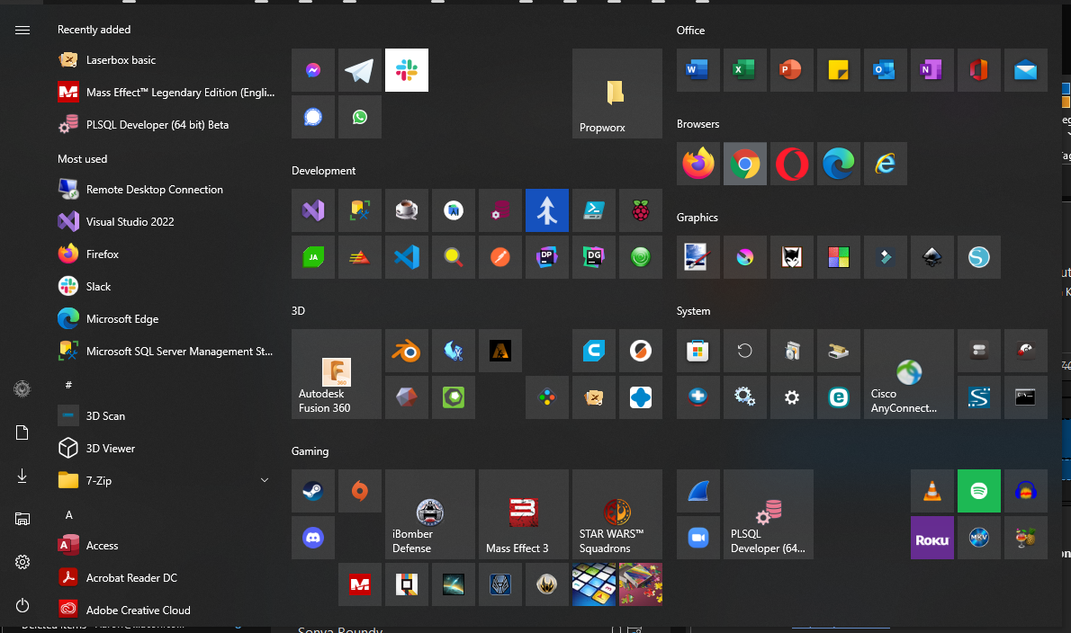Image resolution: width=1071 pixels, height=633 pixels.
Task: Open the Command Prompt tile
Action: pyautogui.click(x=1025, y=397)
